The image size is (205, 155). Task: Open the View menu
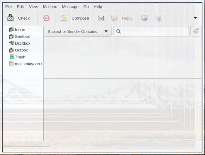(33, 7)
